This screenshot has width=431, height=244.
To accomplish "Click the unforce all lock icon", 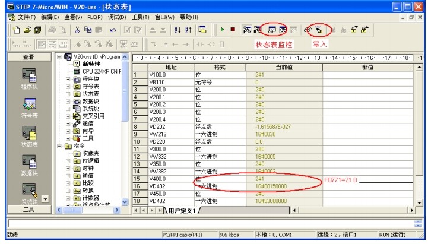I will (354, 30).
